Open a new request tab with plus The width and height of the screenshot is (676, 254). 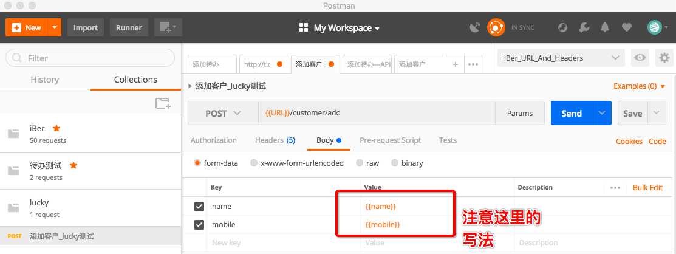(456, 64)
